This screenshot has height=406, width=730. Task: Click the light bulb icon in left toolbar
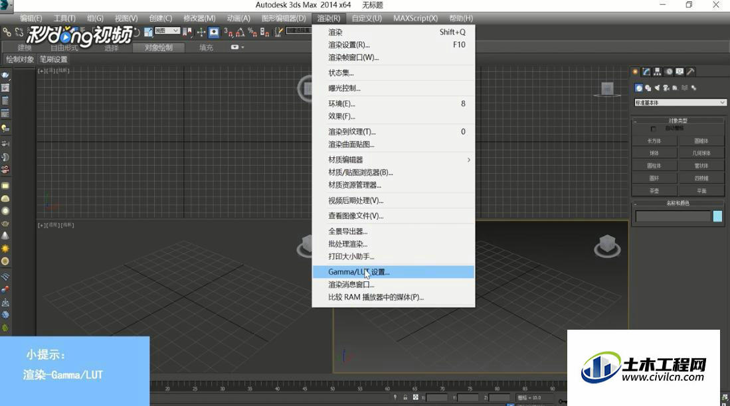[5, 128]
